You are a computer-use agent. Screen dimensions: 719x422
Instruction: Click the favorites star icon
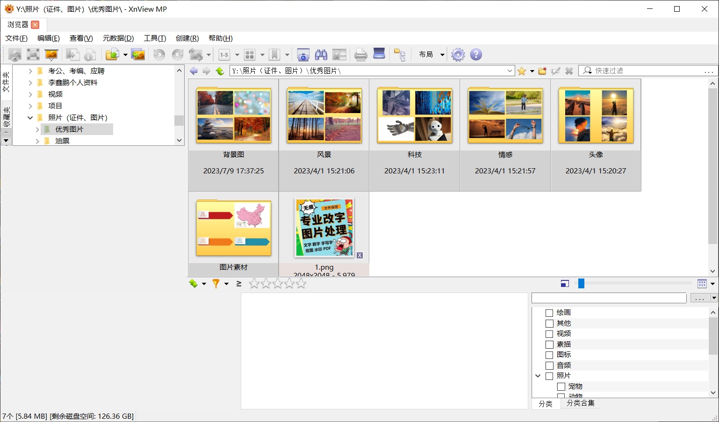tap(522, 71)
